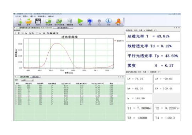Click the 序号 column header in the table
Viewport: 192px width, 135px height.
click(x=17, y=83)
